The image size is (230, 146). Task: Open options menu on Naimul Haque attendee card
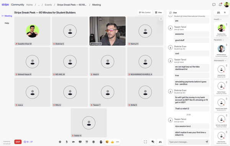227,82
